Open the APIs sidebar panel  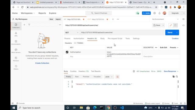[16, 34]
